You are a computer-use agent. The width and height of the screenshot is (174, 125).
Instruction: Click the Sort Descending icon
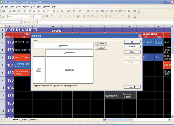tap(97, 11)
